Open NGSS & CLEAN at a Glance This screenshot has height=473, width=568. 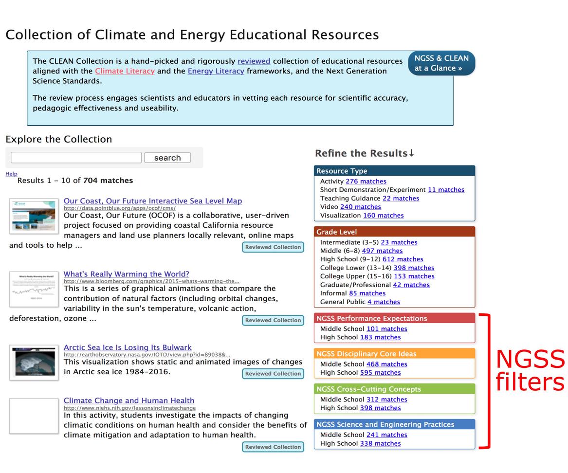coord(441,63)
